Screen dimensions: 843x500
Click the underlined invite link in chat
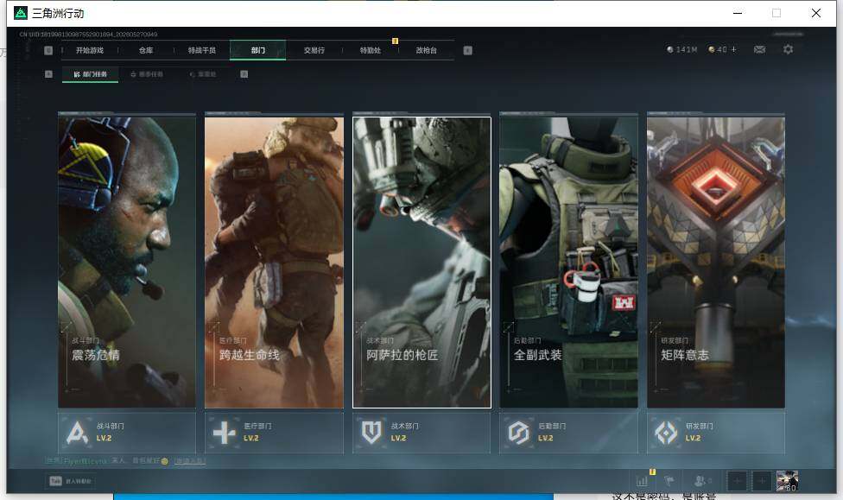(190, 461)
